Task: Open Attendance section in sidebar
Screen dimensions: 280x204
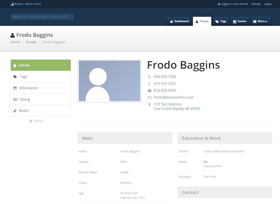Action: pyautogui.click(x=41, y=88)
